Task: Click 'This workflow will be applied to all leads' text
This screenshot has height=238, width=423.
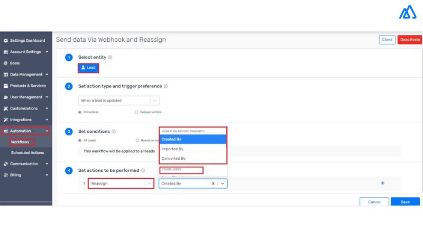Action: pos(119,151)
